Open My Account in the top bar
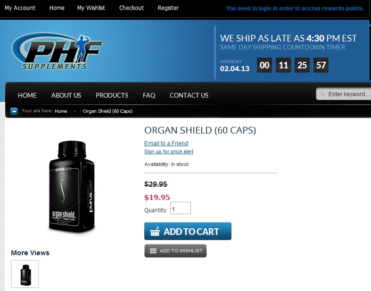This screenshot has width=371, height=291. click(x=20, y=8)
